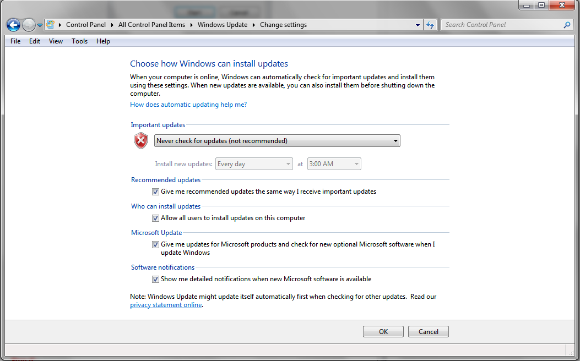Open the 3:00 AM time dropdown

(x=334, y=163)
